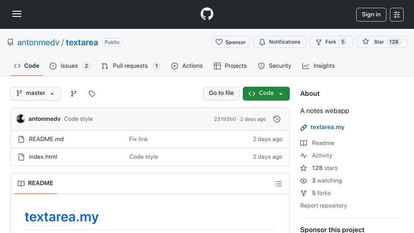Open the textarea repository name link

[82, 42]
